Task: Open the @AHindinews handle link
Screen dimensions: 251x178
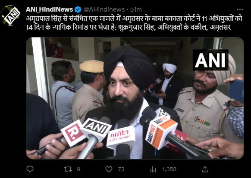Action: click(x=104, y=9)
